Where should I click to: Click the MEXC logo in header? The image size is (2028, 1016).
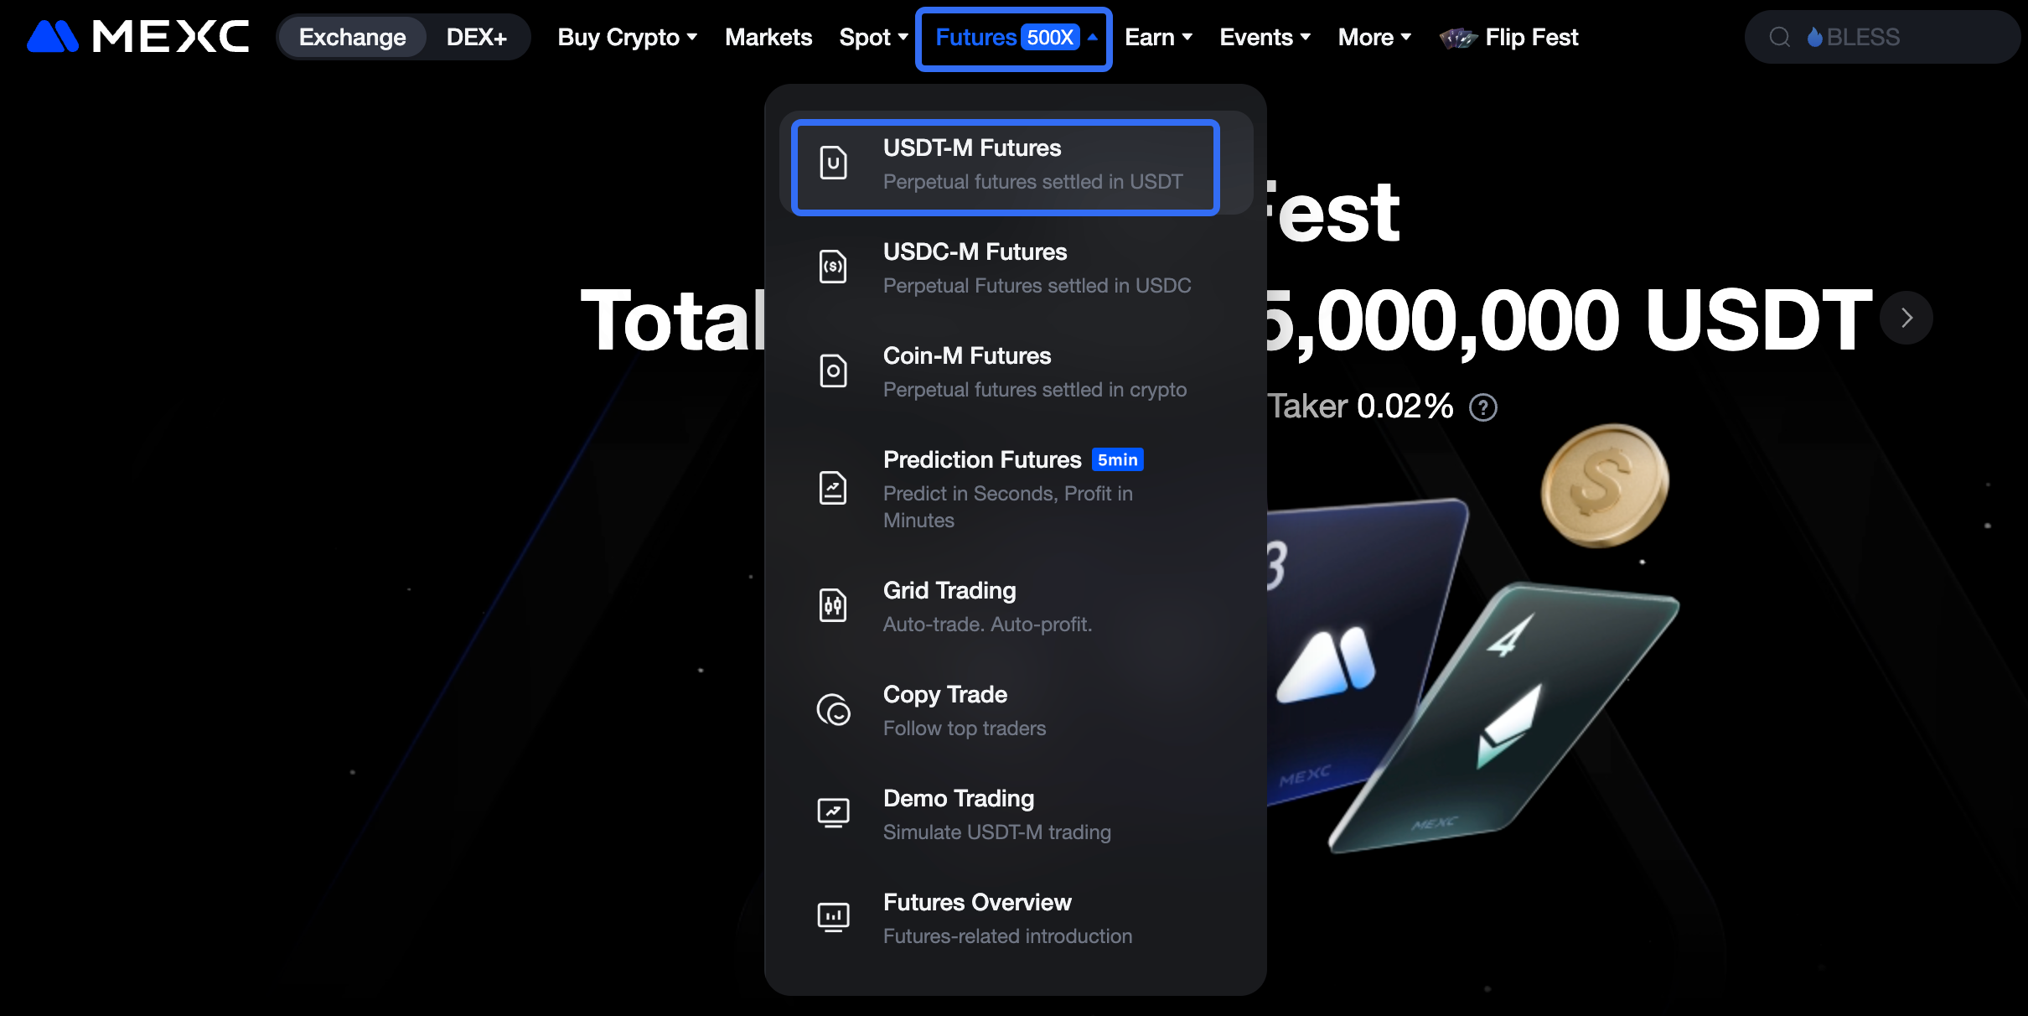pos(138,37)
